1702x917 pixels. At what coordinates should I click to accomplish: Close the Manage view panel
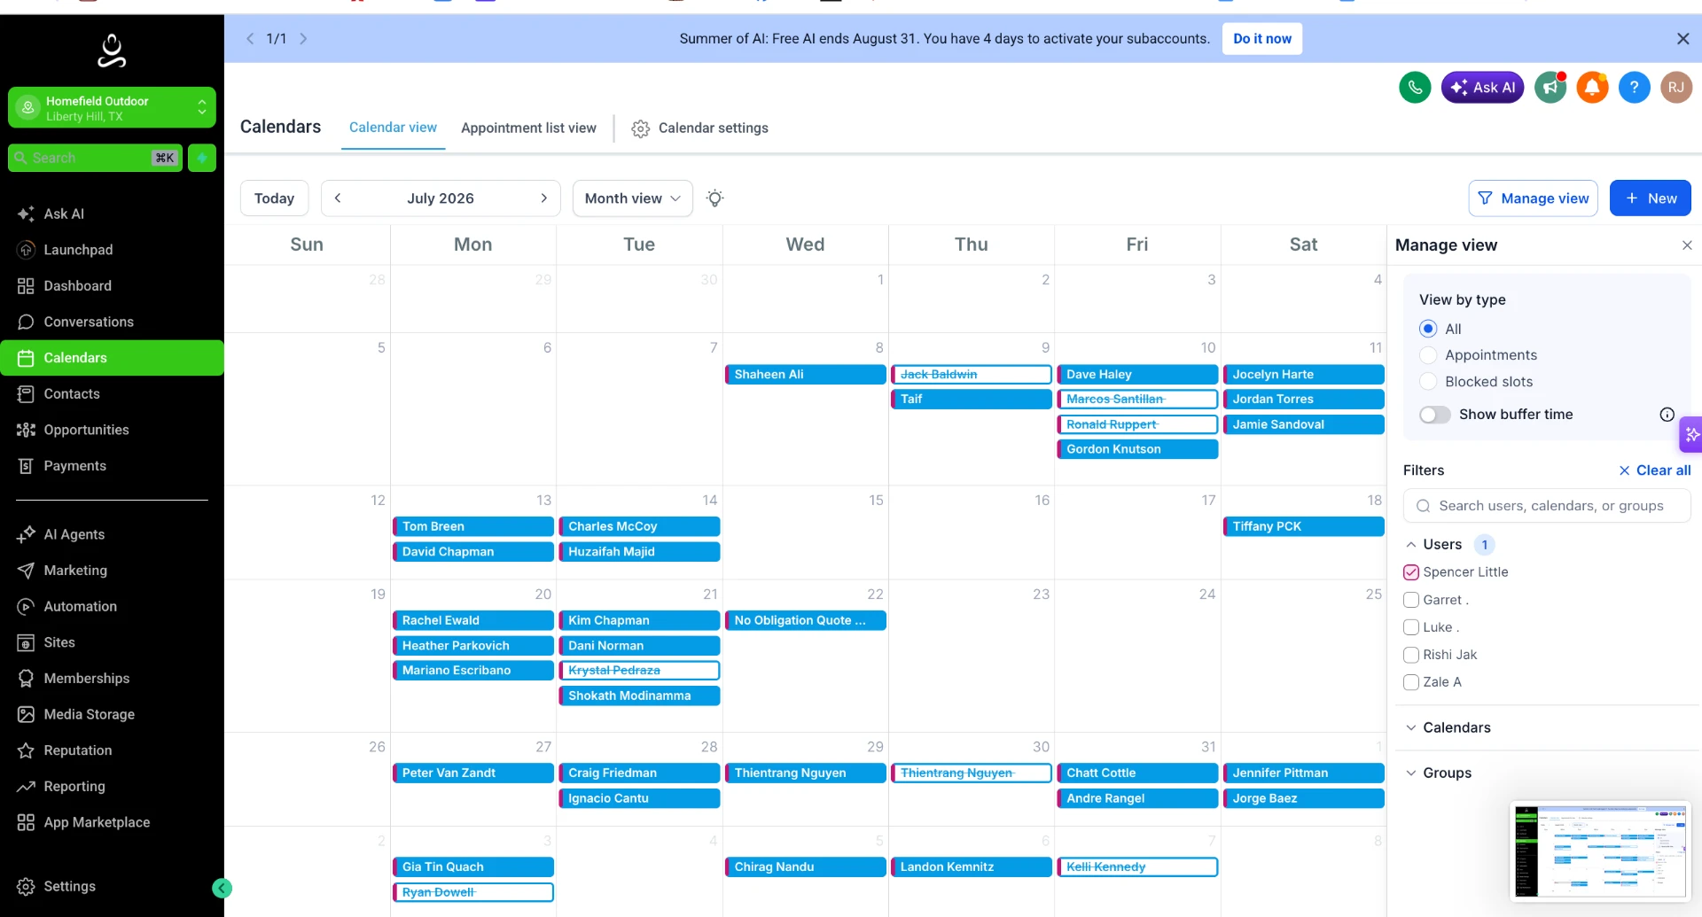click(x=1686, y=245)
